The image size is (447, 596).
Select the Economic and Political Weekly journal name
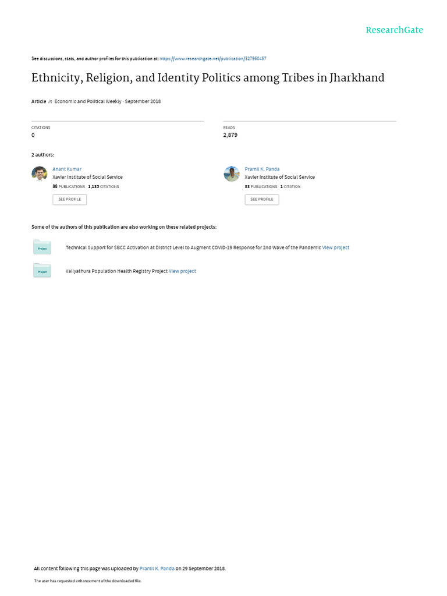click(x=88, y=101)
